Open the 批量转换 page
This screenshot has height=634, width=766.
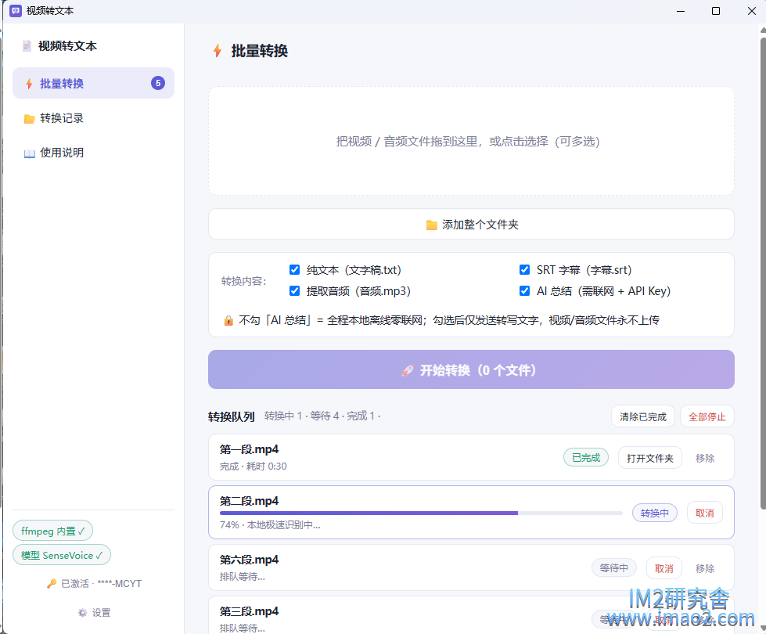pyautogui.click(x=93, y=83)
